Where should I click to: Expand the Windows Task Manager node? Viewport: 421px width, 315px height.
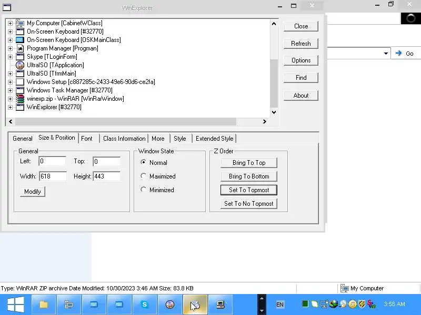pyautogui.click(x=10, y=90)
